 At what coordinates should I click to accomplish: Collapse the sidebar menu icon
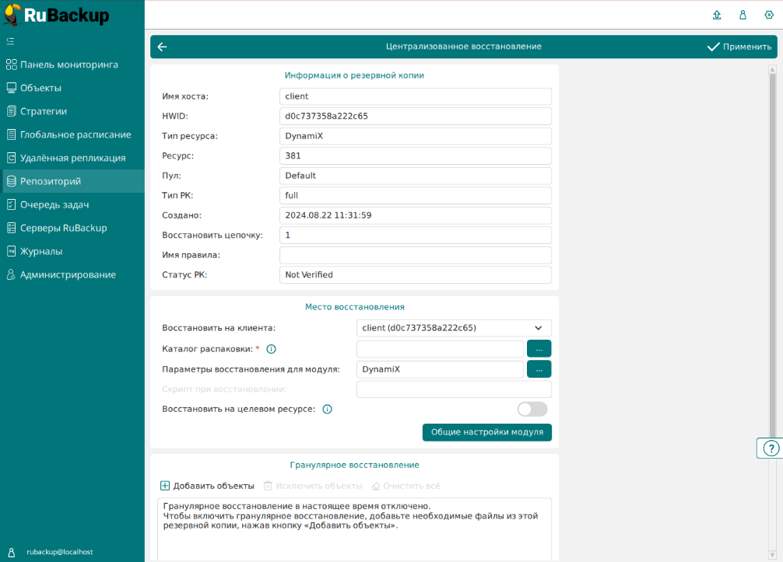(10, 40)
